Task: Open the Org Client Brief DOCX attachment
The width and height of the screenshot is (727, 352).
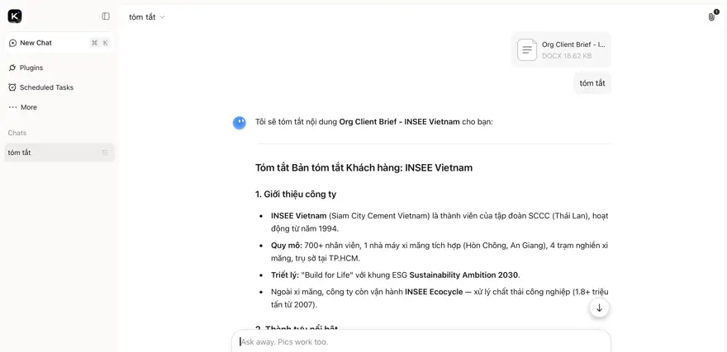Action: [561, 49]
